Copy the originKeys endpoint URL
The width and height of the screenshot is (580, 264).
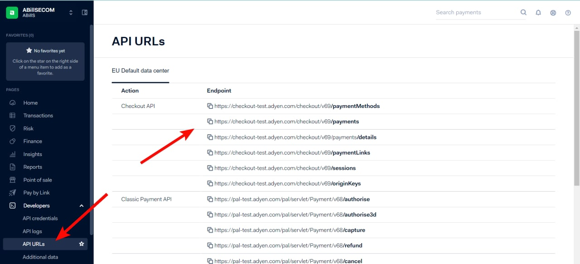pos(210,183)
